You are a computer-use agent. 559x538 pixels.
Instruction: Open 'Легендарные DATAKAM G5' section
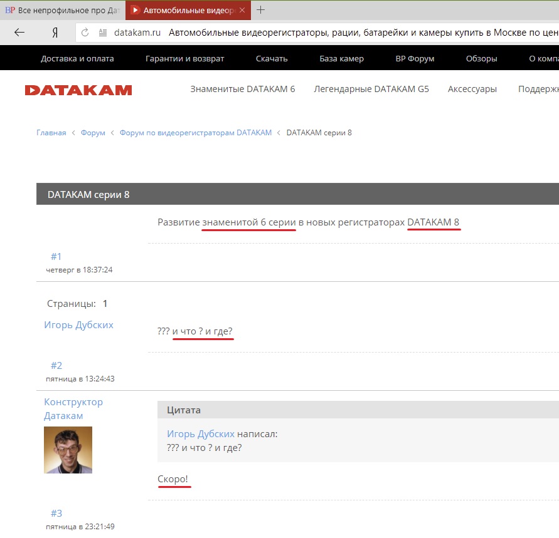[x=371, y=89]
